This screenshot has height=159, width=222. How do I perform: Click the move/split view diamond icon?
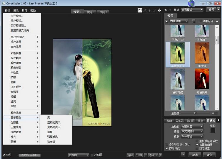pos(159,10)
